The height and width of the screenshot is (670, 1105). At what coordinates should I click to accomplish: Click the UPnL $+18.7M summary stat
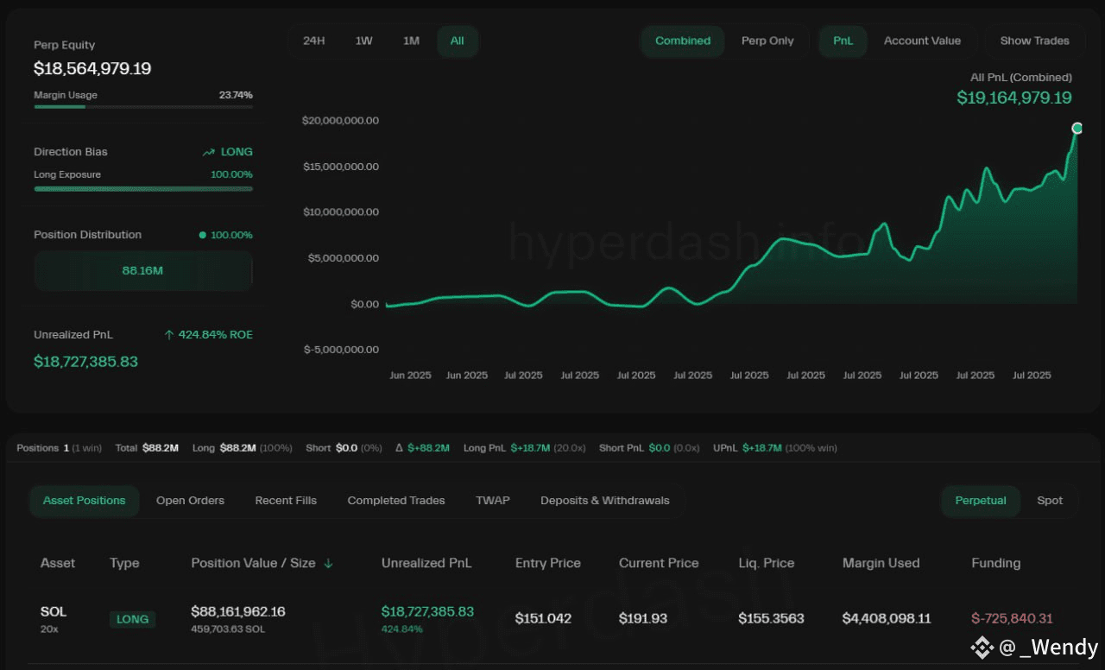[775, 448]
